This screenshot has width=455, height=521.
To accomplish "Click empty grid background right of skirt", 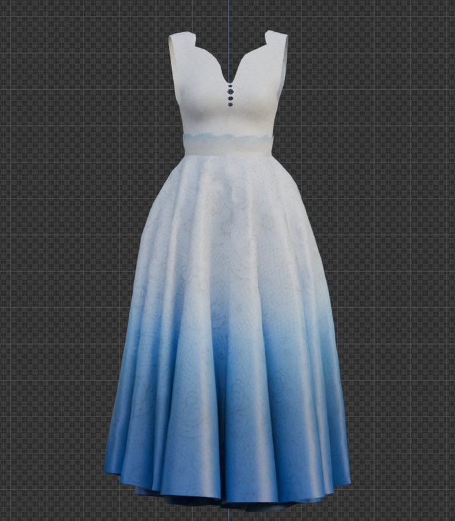I will [x=399, y=333].
